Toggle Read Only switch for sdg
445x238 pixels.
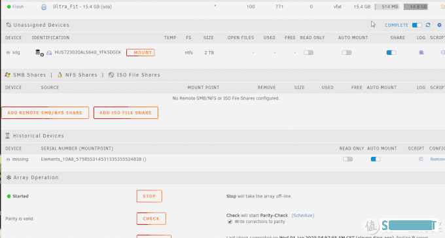click(308, 52)
